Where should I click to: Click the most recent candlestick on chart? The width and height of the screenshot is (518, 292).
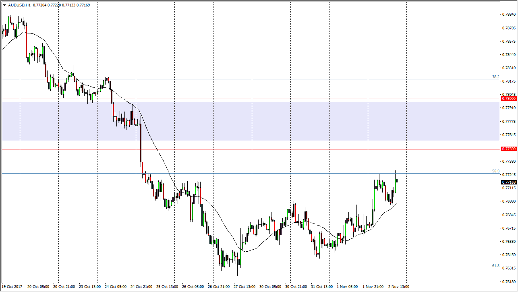coord(397,181)
